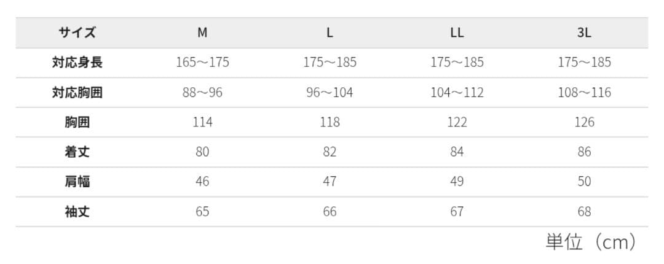Viewport: 664px width, 264px height.
Task: Click the 着丈 value 86 for 3L
Action: pyautogui.click(x=584, y=152)
